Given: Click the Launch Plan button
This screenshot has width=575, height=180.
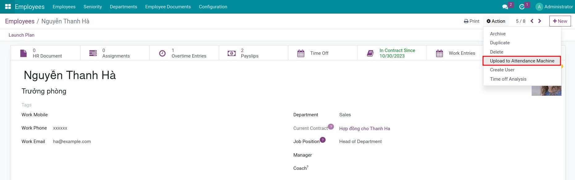Looking at the screenshot, I should [21, 35].
